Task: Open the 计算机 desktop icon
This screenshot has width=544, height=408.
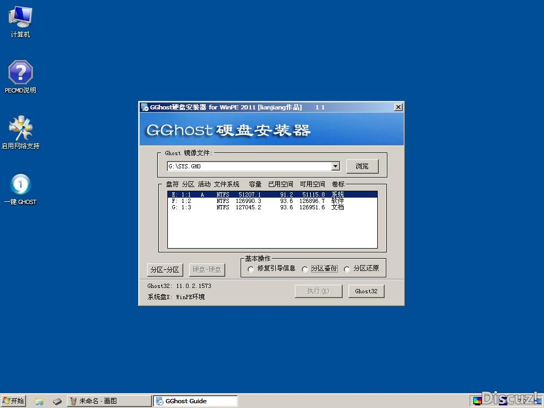Action: pos(21,21)
